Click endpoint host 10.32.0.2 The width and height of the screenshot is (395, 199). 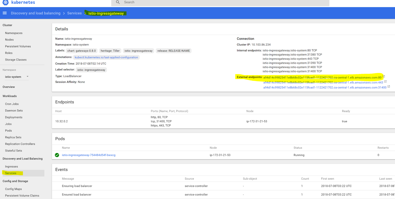pyautogui.click(x=62, y=121)
